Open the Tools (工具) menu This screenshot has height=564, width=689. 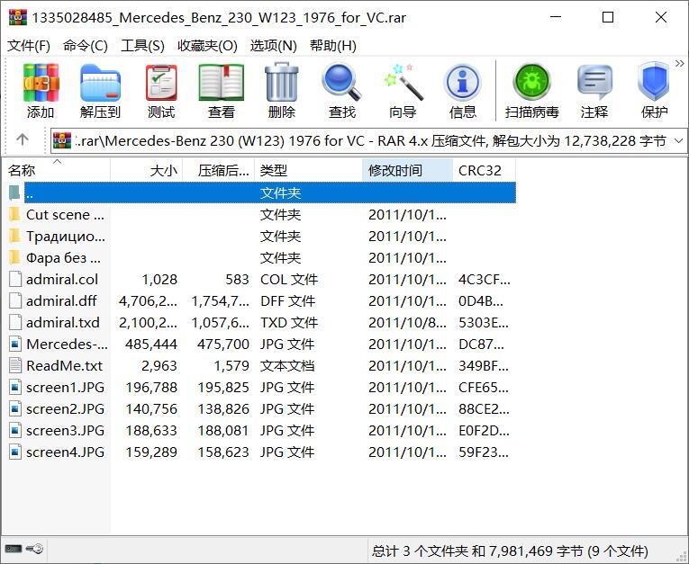click(x=142, y=46)
